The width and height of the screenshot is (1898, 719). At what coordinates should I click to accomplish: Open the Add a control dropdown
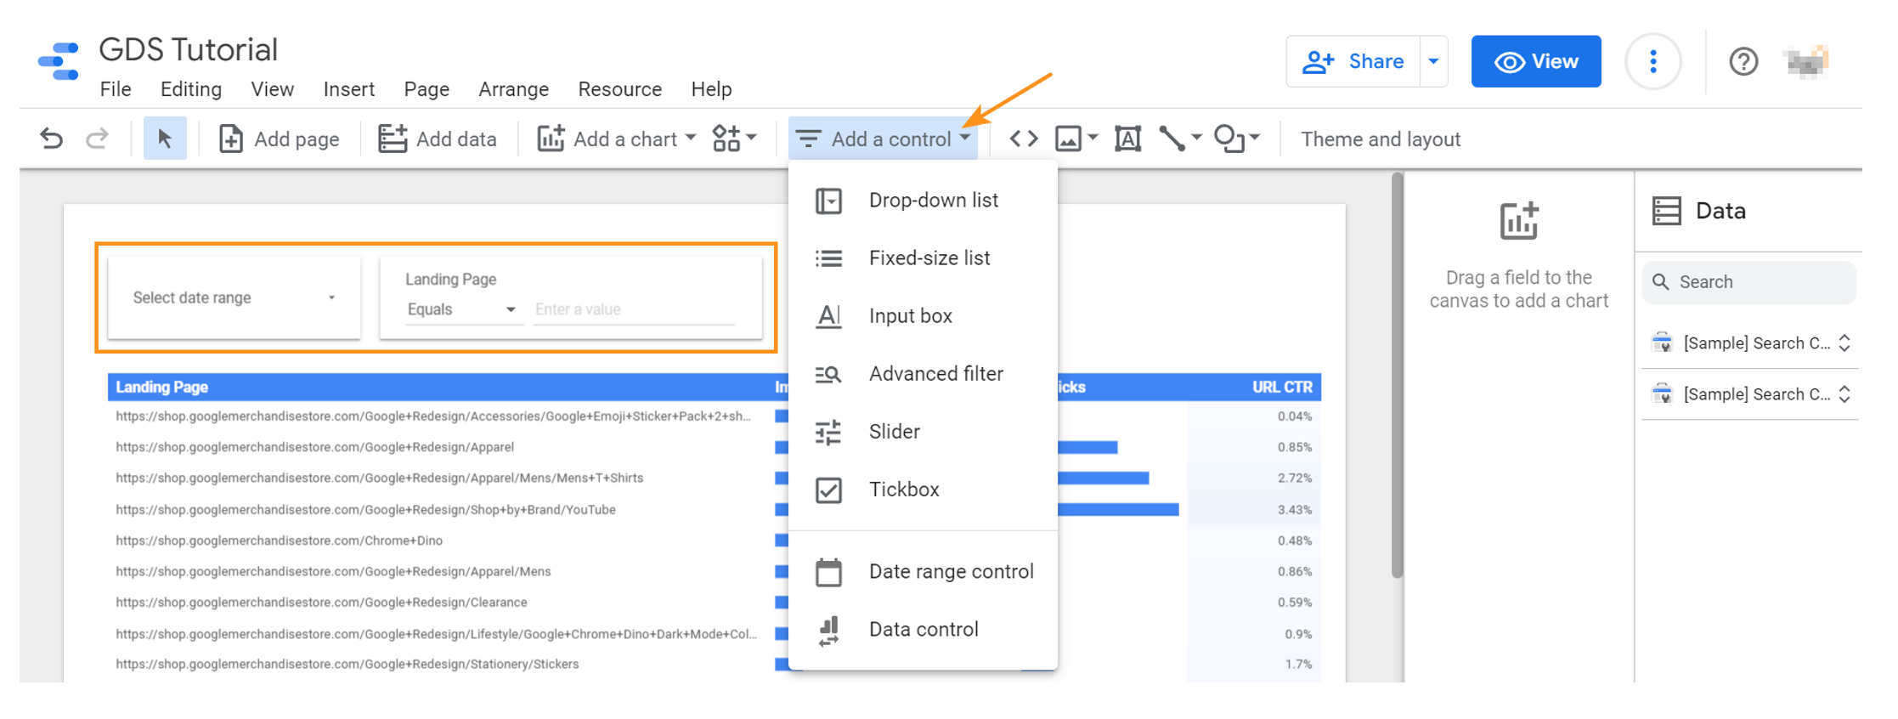coord(884,139)
